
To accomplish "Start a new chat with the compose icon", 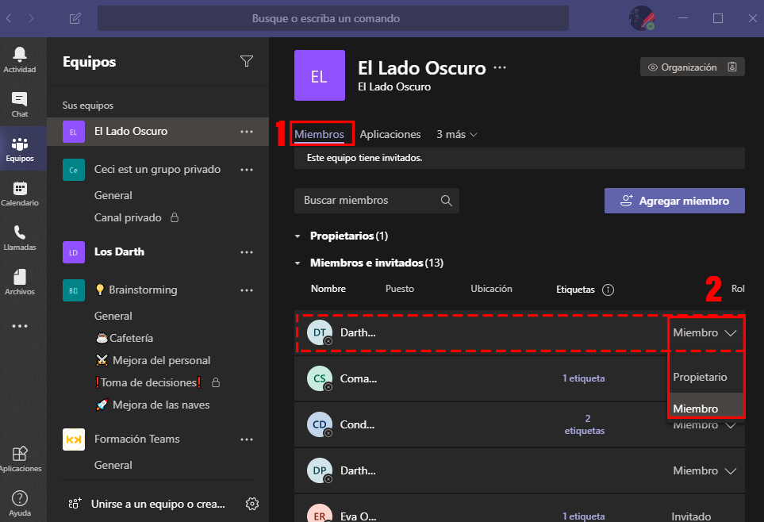I will (x=74, y=17).
